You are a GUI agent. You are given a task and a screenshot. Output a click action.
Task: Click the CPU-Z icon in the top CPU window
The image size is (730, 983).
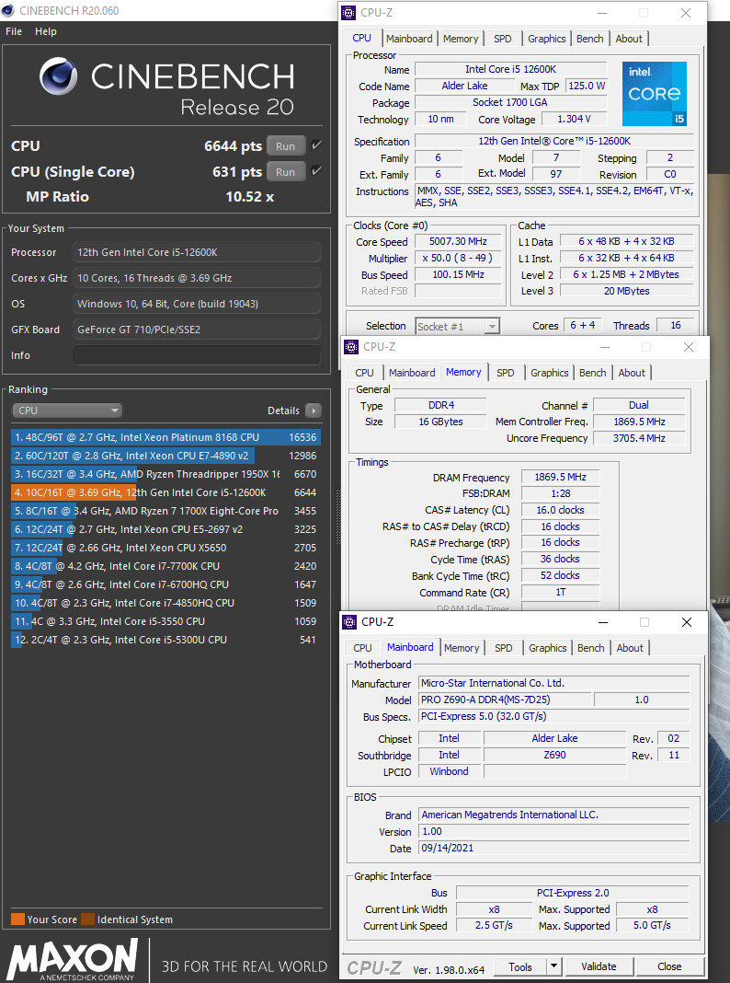[x=348, y=13]
